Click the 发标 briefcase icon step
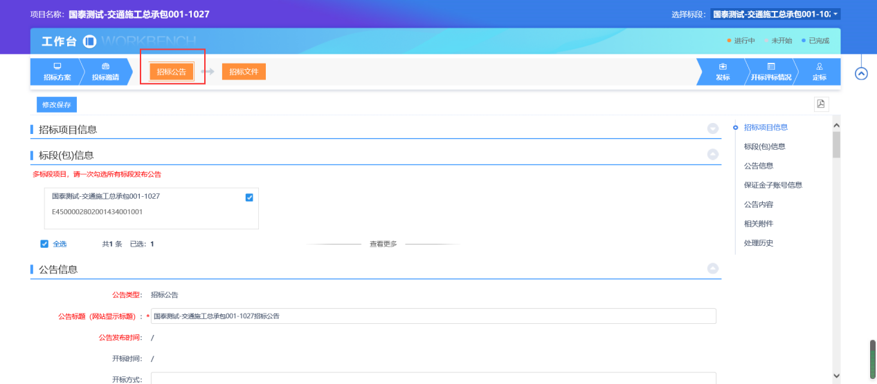 (x=723, y=67)
